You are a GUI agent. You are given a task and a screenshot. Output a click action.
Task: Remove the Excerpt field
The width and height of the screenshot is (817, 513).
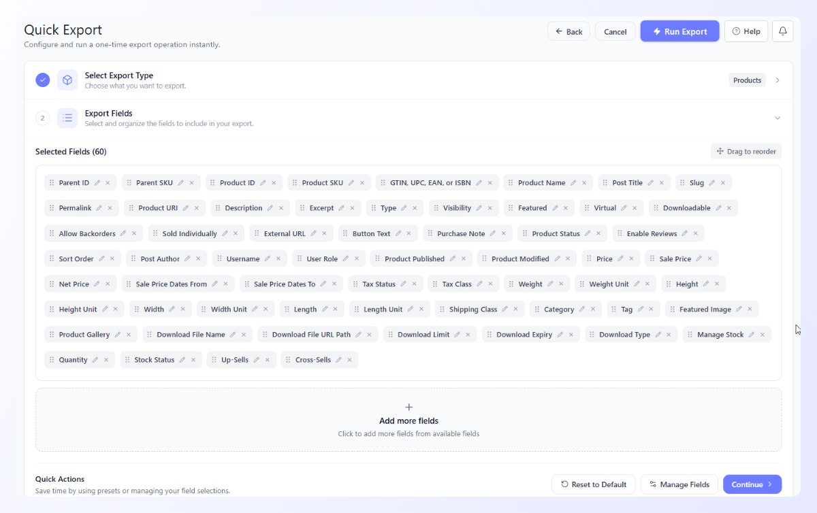tap(353, 208)
